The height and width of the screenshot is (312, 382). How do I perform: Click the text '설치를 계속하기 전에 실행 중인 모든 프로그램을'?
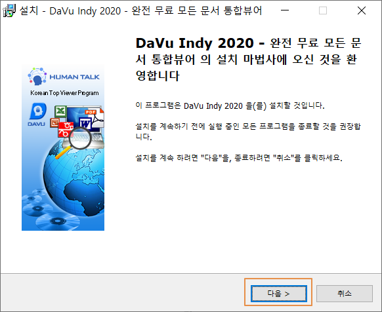(215, 126)
